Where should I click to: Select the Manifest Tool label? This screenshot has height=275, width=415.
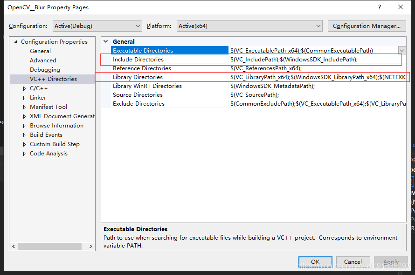48,107
